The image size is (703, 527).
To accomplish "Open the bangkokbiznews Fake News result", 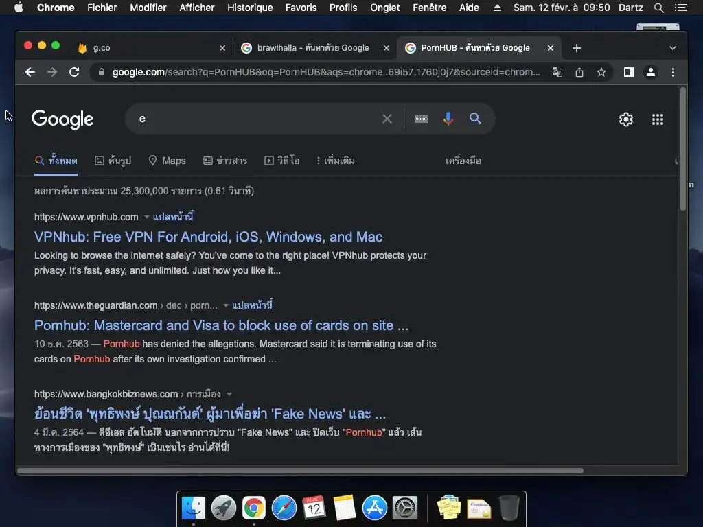I will pos(210,414).
